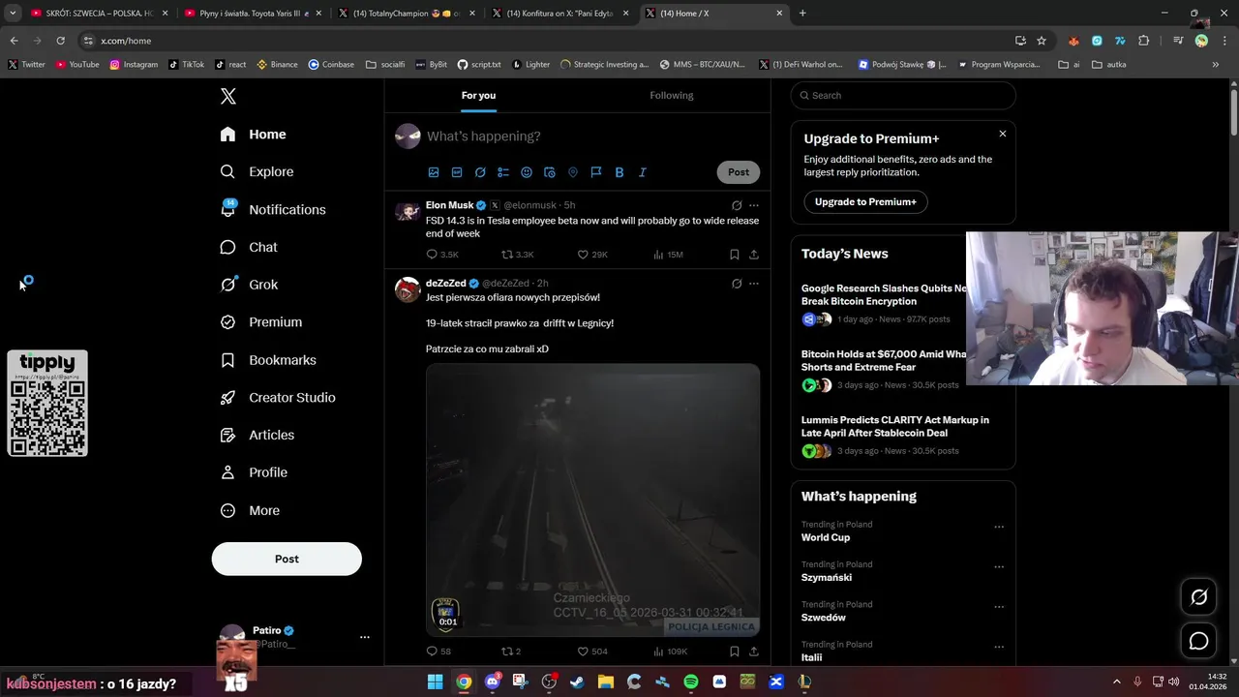
Task: Open Creator Studio in the sidebar
Action: click(x=278, y=397)
